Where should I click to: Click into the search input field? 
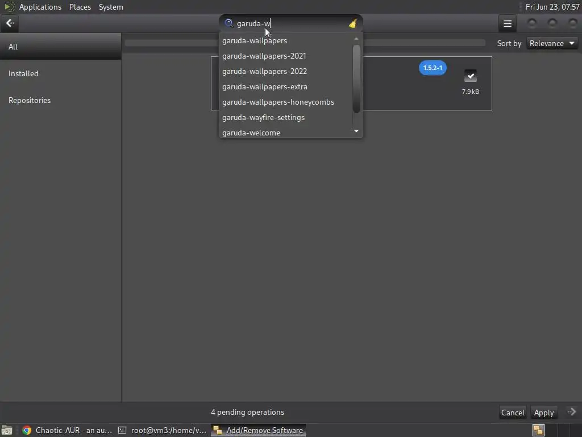coord(290,23)
